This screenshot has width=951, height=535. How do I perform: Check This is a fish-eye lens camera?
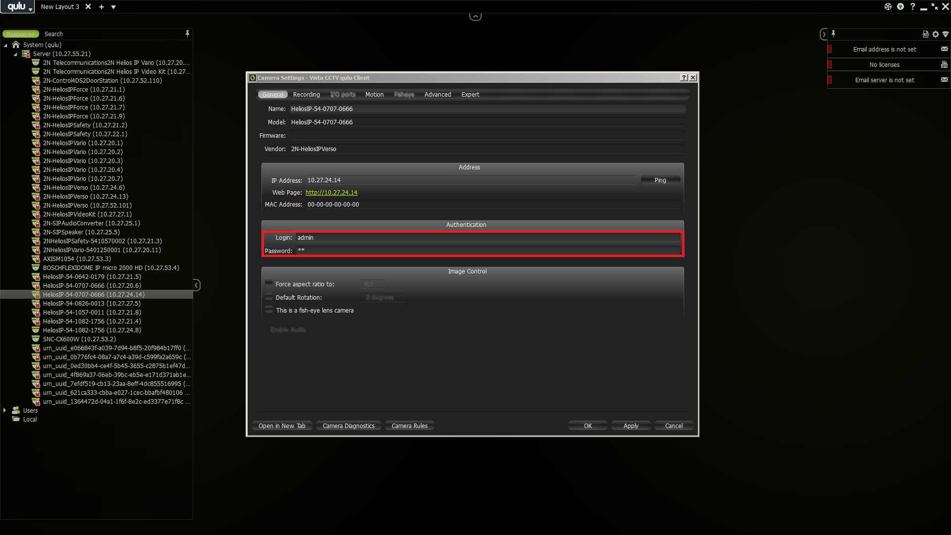tap(269, 310)
